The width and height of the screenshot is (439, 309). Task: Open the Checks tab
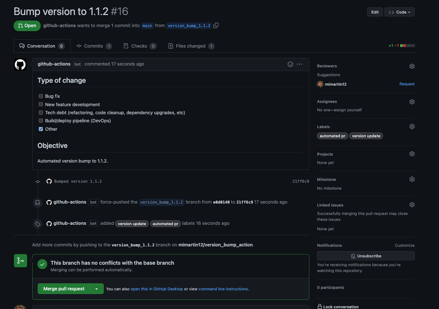[x=140, y=46]
